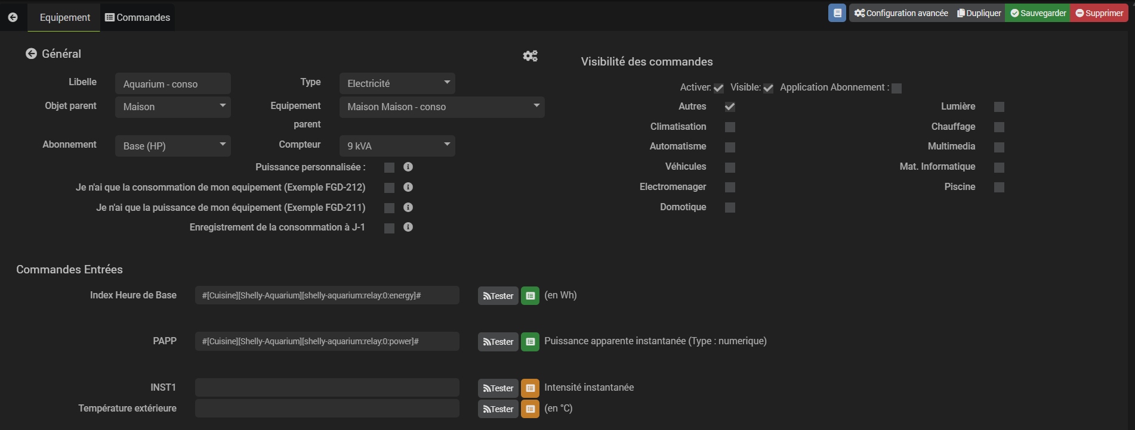This screenshot has width=1135, height=430.
Task: Click the info icon for Puissance personnalisée
Action: click(408, 167)
